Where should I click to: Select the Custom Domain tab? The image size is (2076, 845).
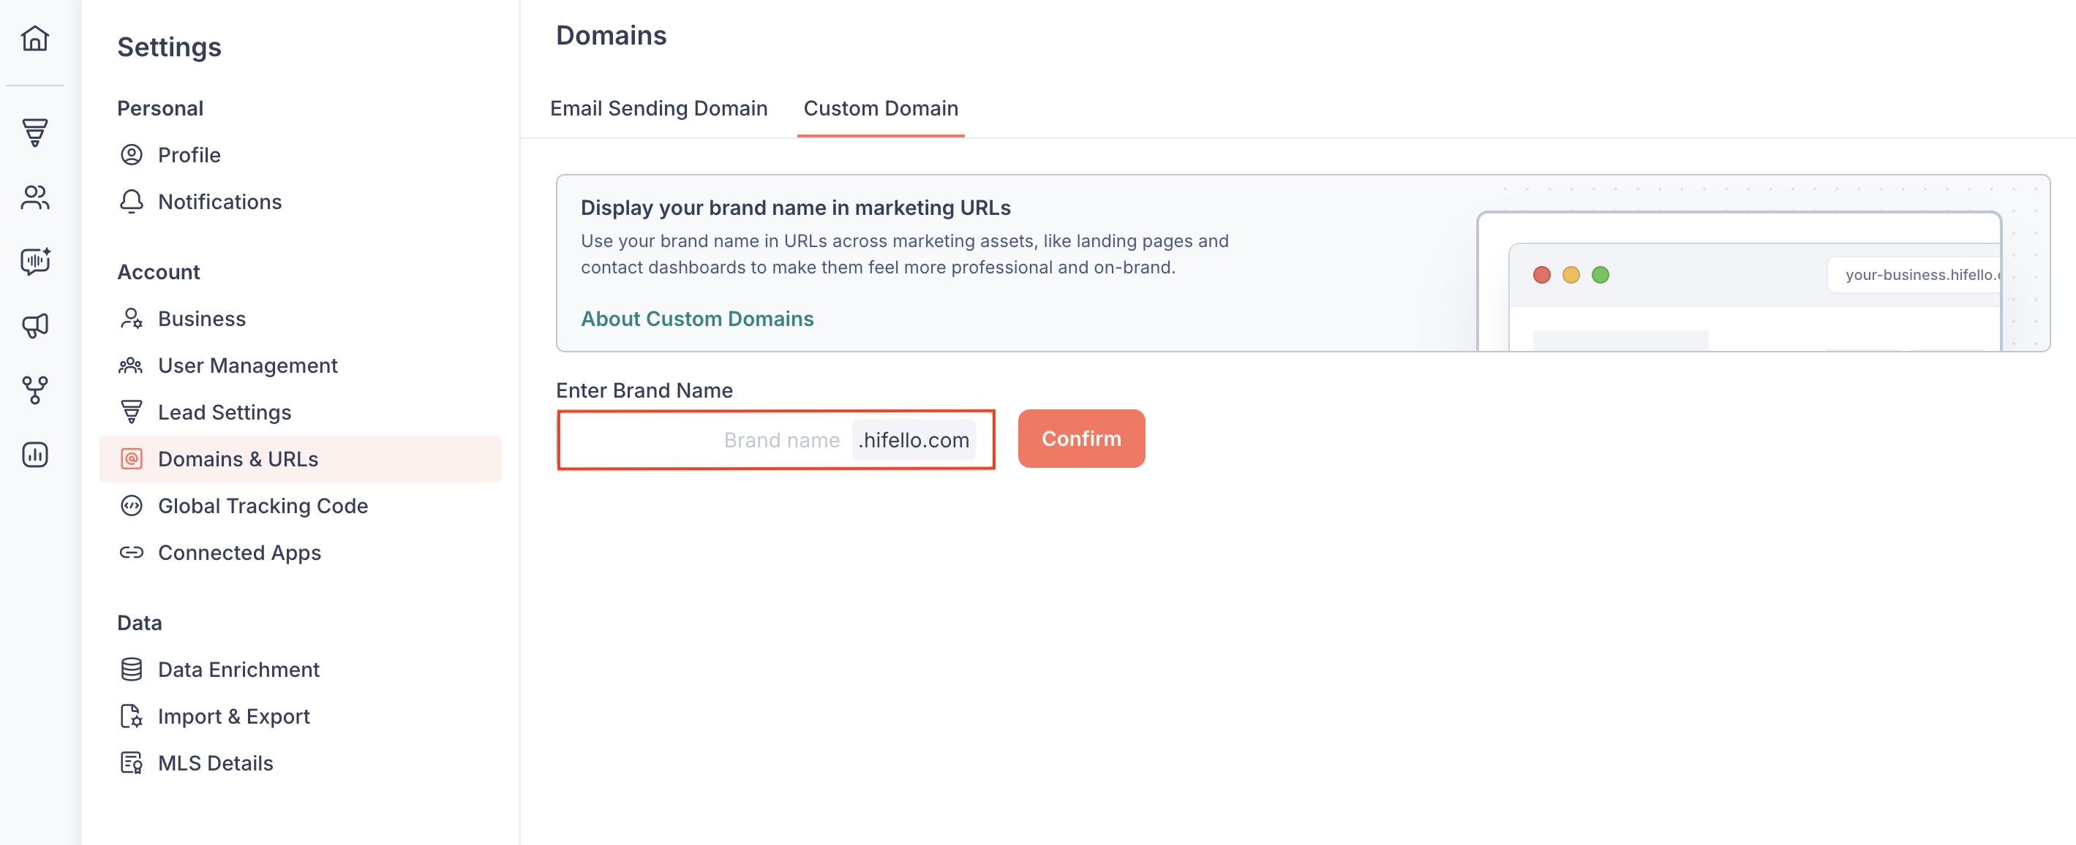880,108
